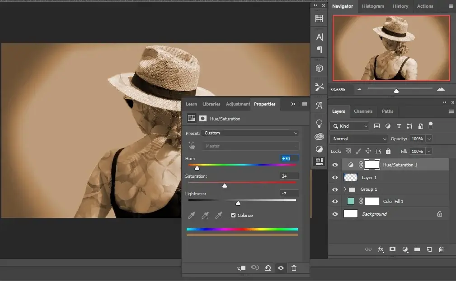Click the Navigator zoom-in button

[441, 89]
